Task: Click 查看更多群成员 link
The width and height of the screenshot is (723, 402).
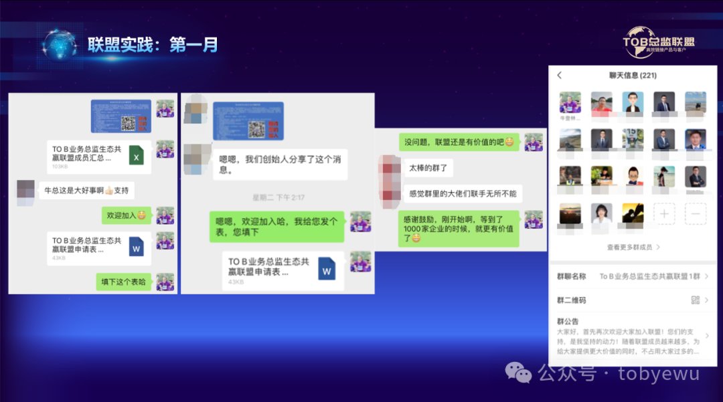Action: click(x=629, y=247)
